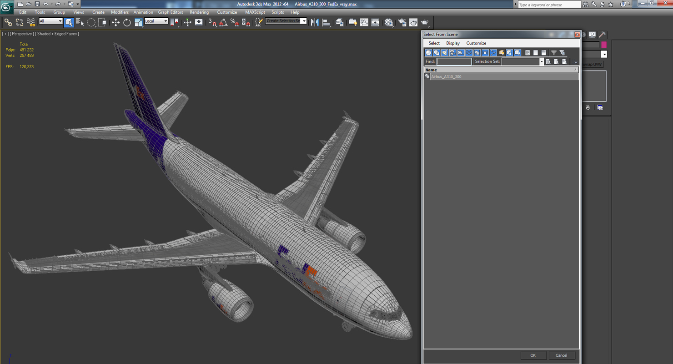Open the Modifier List dropdown arrow
The width and height of the screenshot is (673, 364).
point(604,54)
